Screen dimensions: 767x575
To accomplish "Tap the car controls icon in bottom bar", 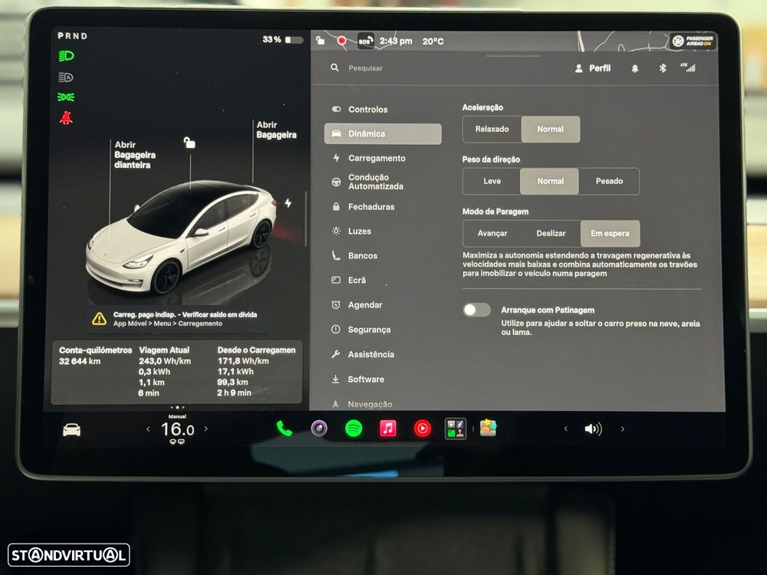I will point(71,430).
